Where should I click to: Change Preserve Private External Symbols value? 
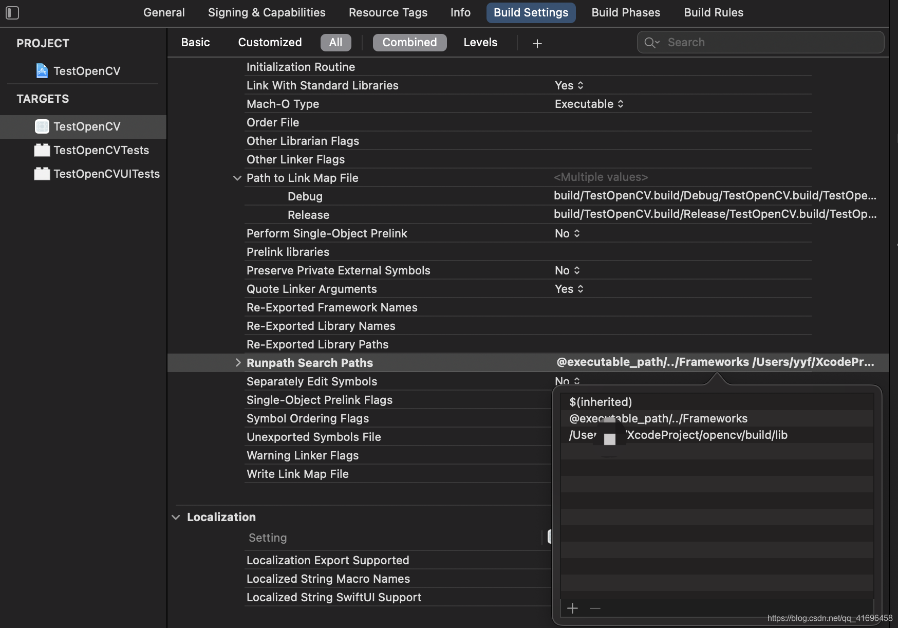click(x=567, y=270)
